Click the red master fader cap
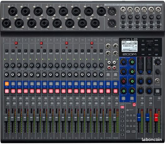This screenshot has width=165, height=144. tap(156, 117)
